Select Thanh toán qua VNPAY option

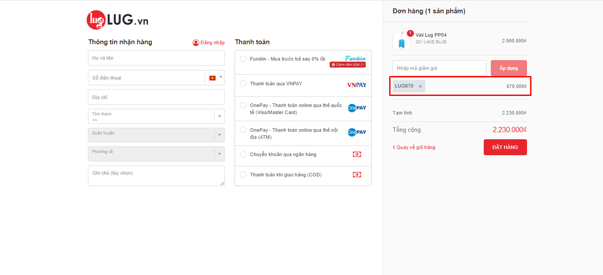(x=243, y=84)
